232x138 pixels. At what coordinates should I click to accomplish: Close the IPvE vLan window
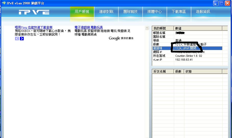227,3
